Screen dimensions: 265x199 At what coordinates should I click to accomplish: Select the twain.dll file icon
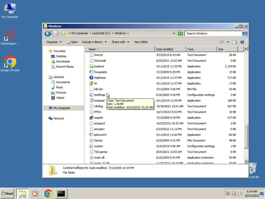click(x=91, y=158)
